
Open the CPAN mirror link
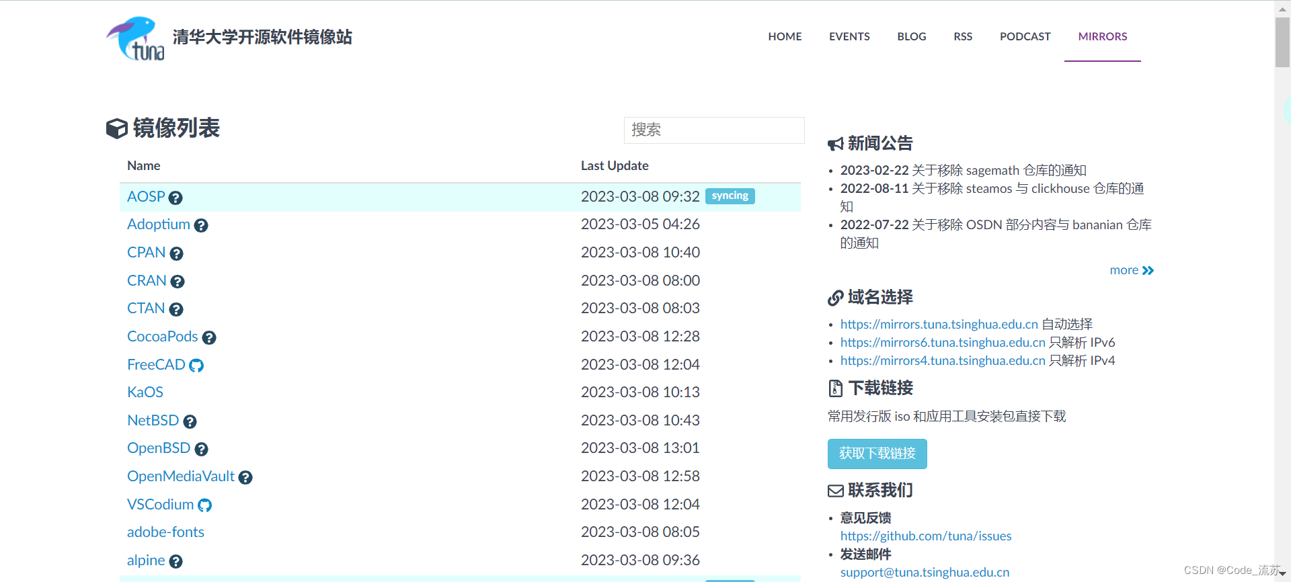146,252
